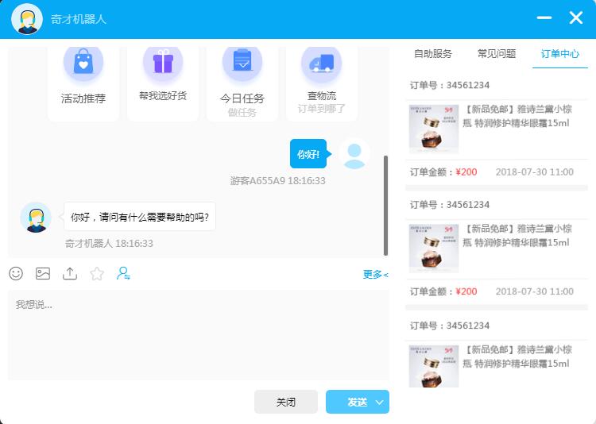Open 帮我选好货 gift icon
The image size is (596, 424).
coord(163,62)
